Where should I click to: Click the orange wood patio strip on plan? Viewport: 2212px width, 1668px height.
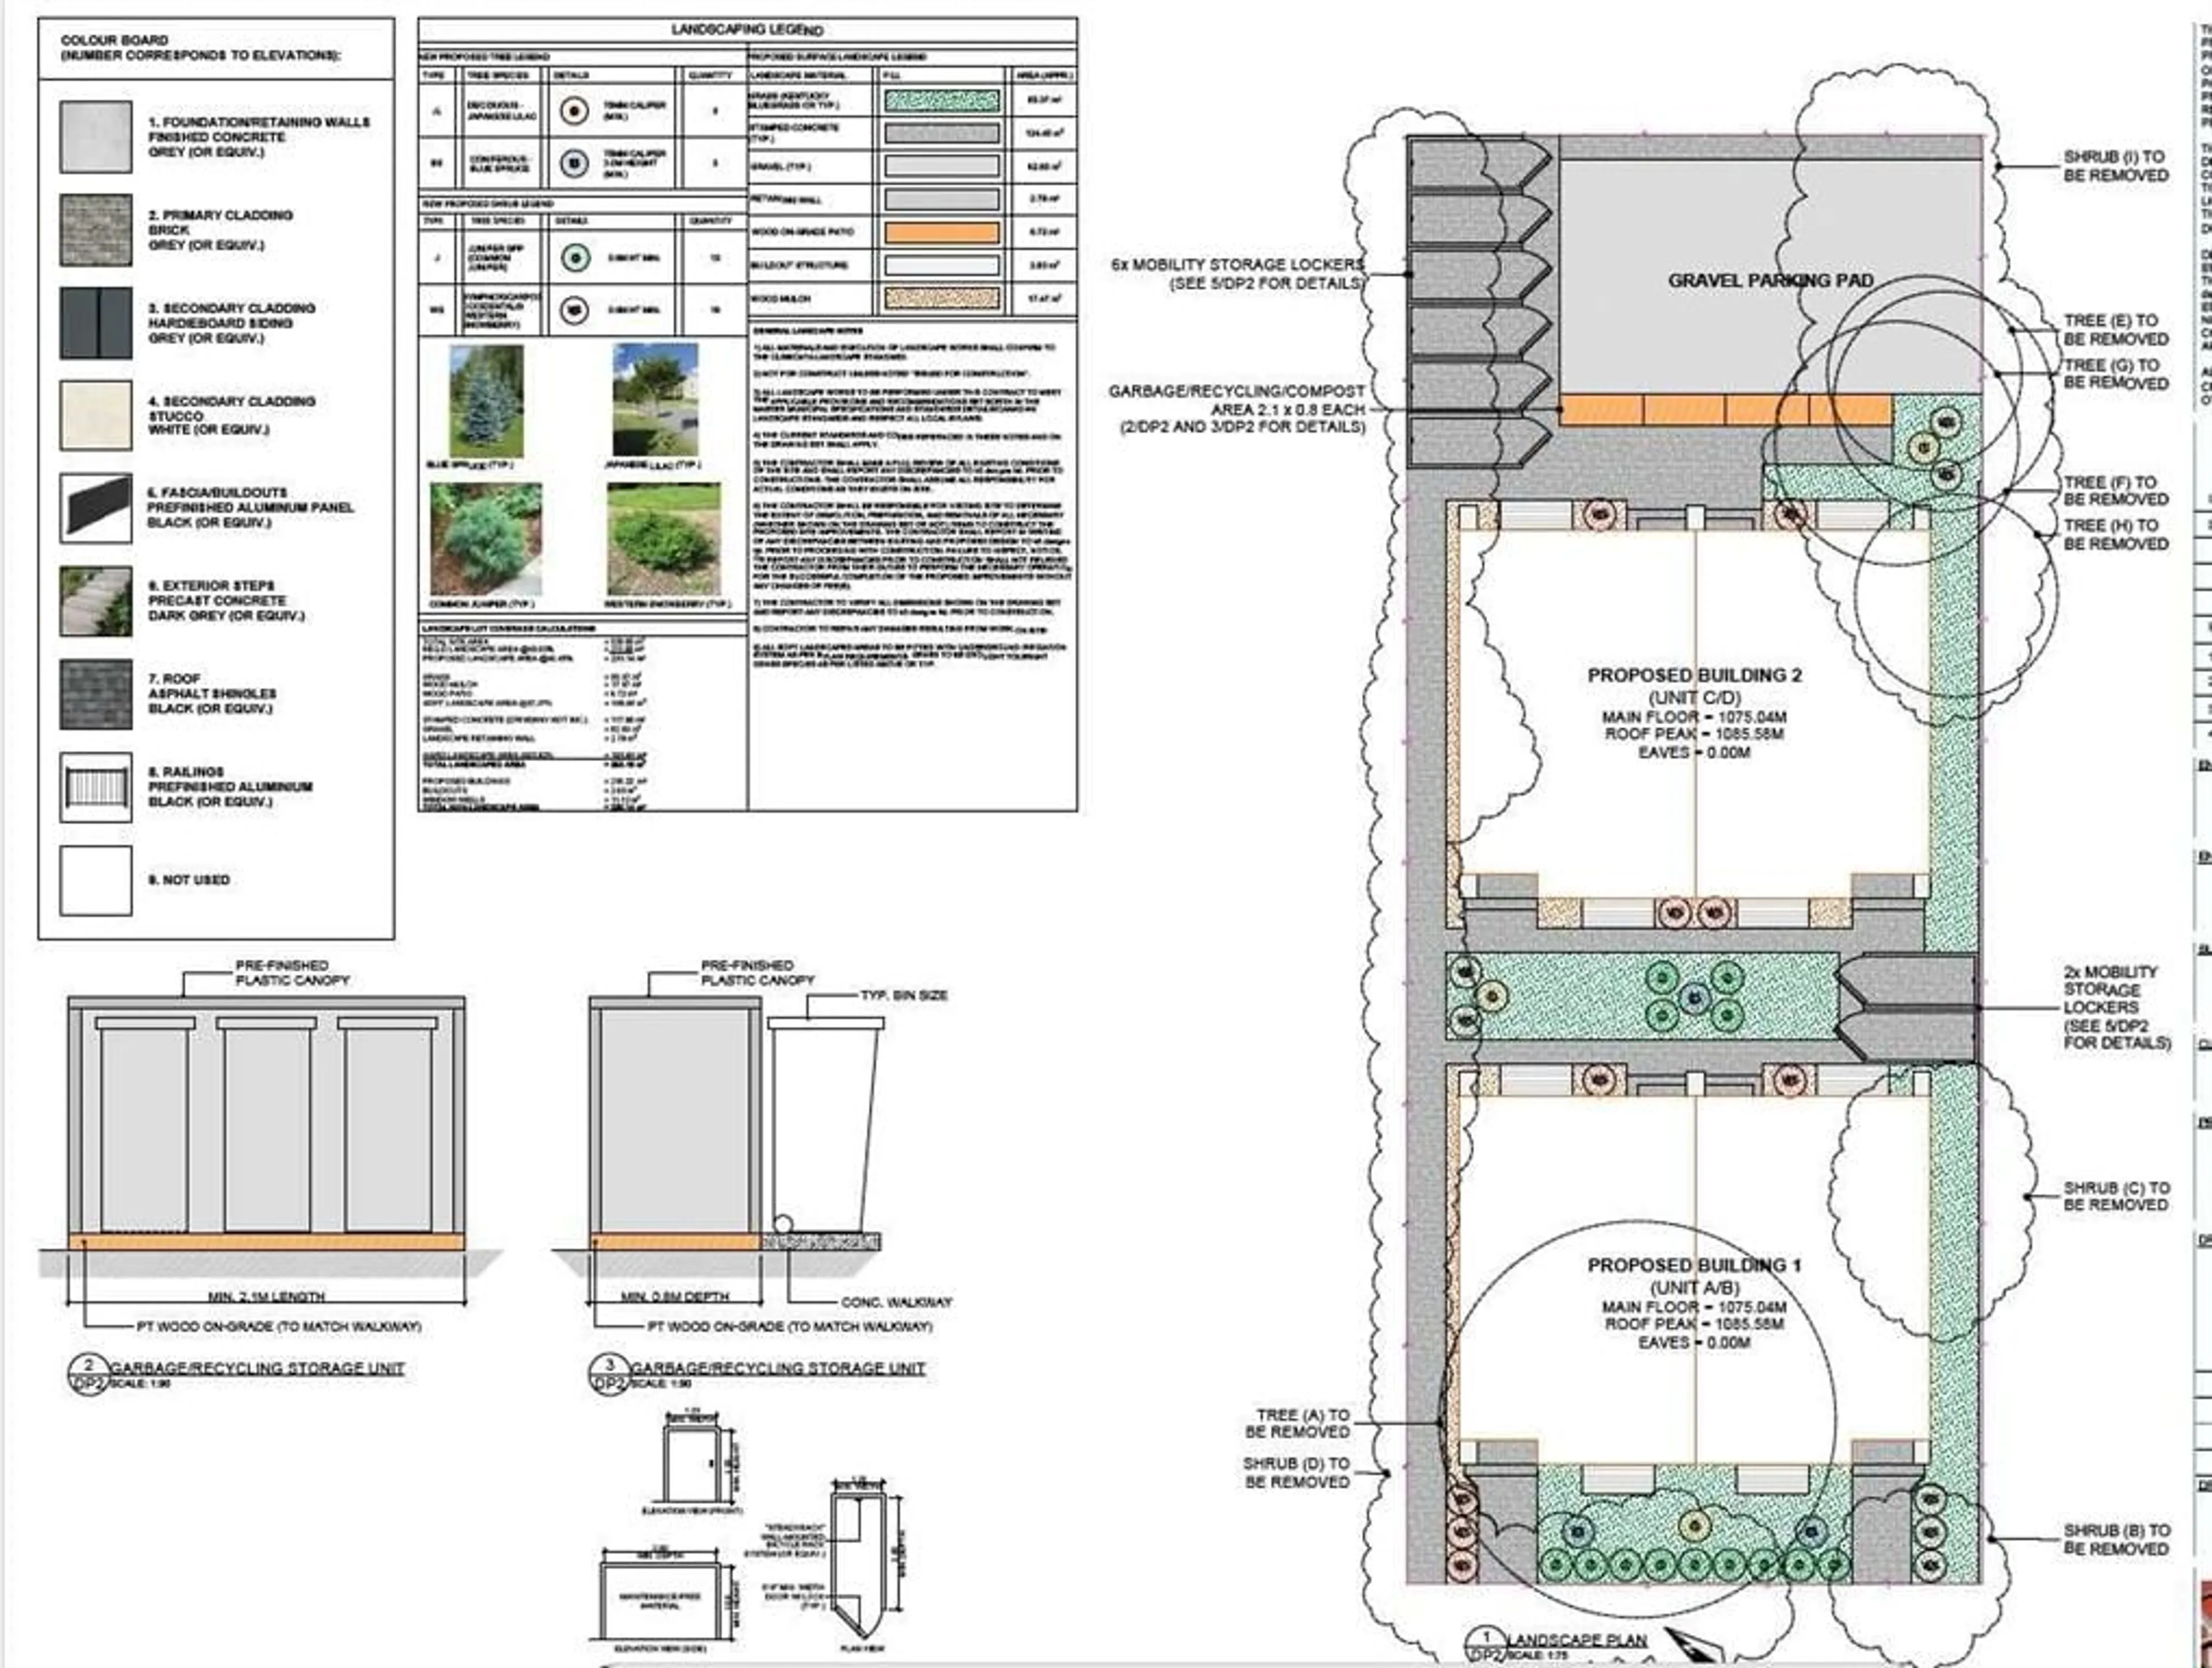pyautogui.click(x=1726, y=410)
